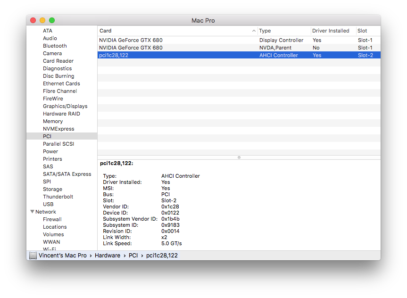
Task: Minimize the Mac Pro window
Action: [42, 20]
